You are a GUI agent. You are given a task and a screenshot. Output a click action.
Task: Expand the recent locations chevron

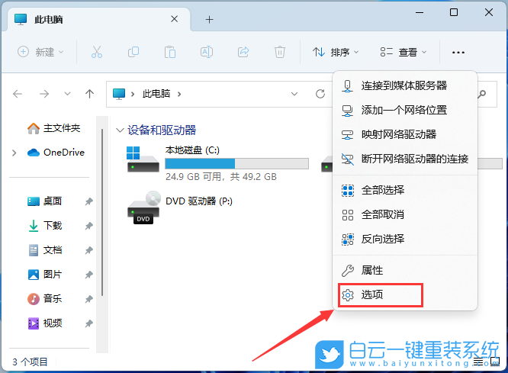pyautogui.click(x=67, y=94)
